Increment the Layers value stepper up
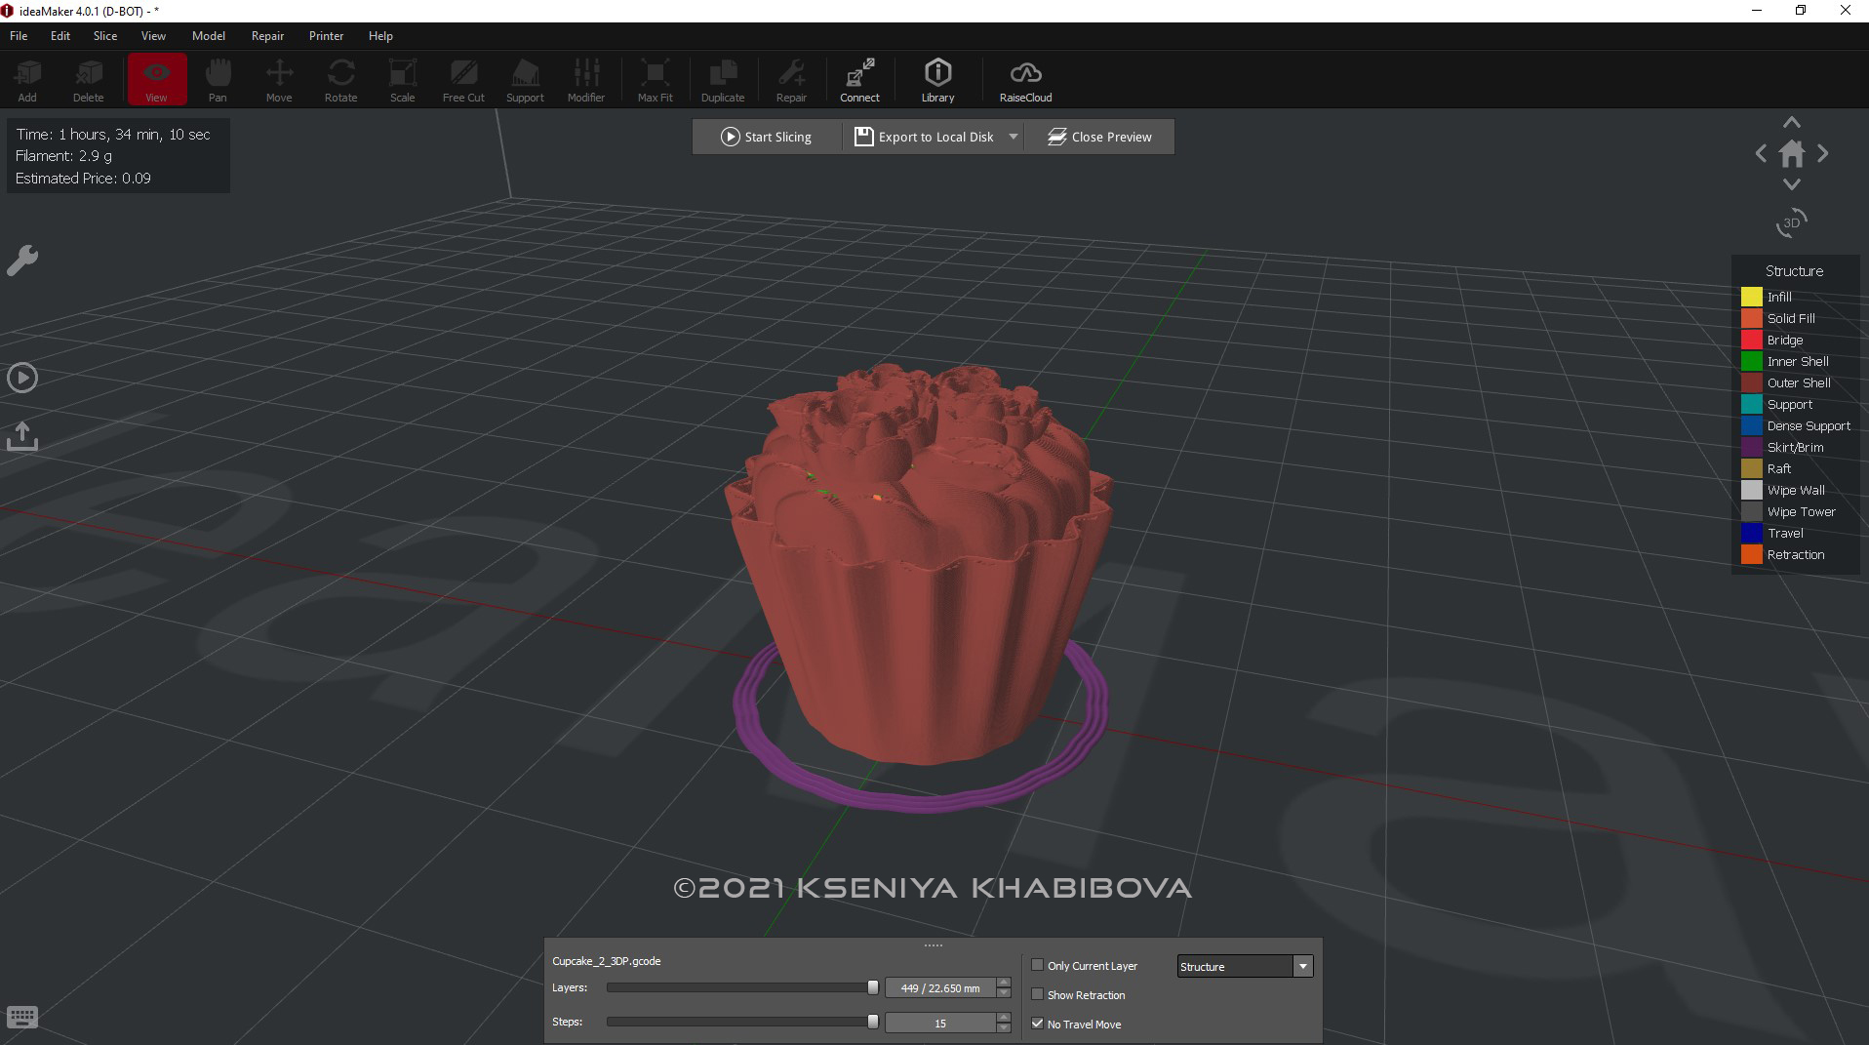This screenshot has height=1045, width=1869. tap(1004, 983)
